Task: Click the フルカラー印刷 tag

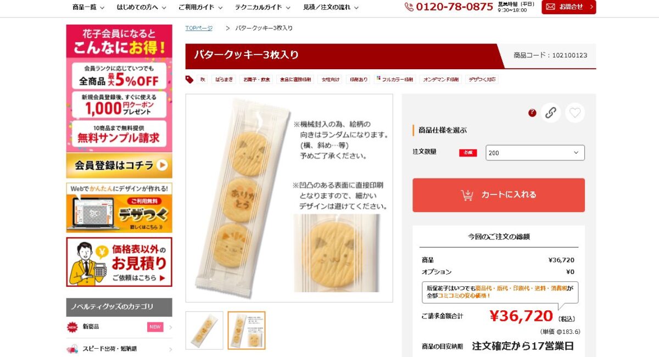Action: click(x=395, y=80)
